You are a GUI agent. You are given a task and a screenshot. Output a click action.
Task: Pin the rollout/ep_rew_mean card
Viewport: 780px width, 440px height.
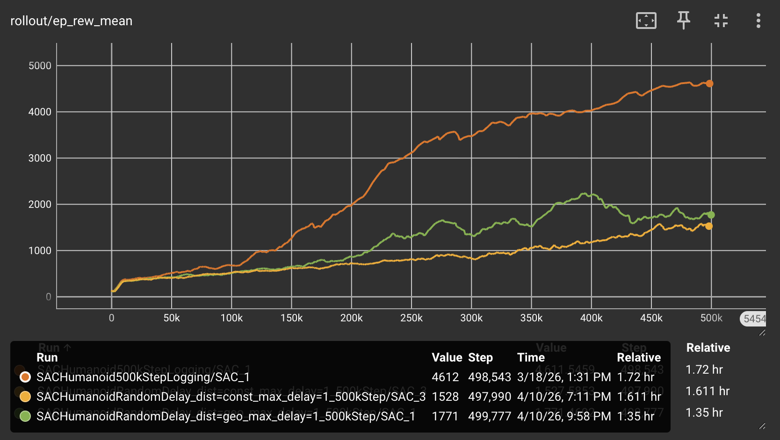(683, 21)
